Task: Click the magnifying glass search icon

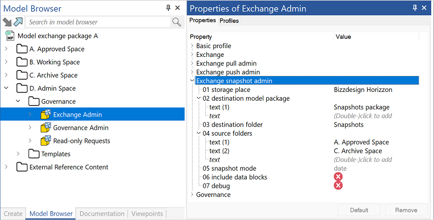Action: pos(177,22)
